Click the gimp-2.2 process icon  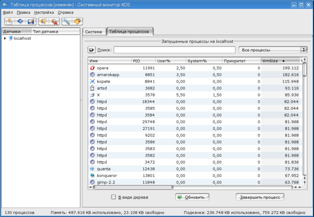coord(93,182)
